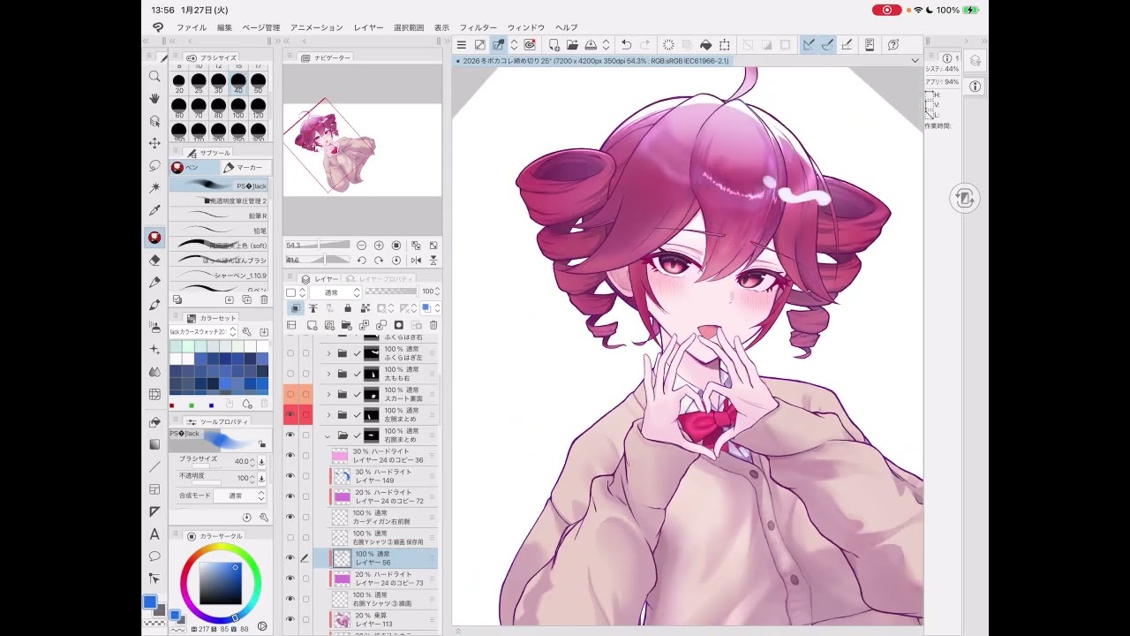Hide the レイヤー 24 のコピー 36 layer
This screenshot has width=1130, height=636.
[x=290, y=455]
